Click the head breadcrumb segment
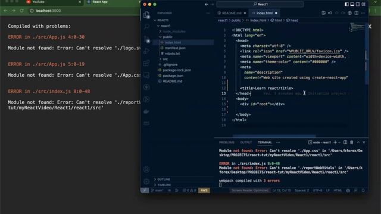 point(292,20)
